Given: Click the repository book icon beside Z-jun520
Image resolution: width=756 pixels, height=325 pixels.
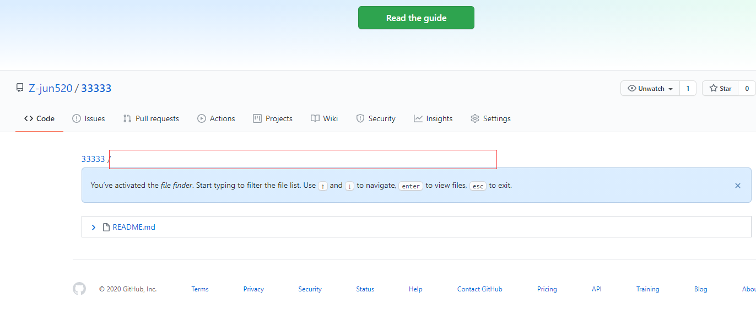Looking at the screenshot, I should click(x=20, y=88).
